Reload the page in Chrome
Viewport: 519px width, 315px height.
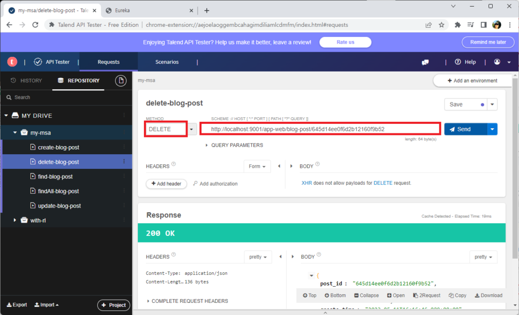point(35,25)
